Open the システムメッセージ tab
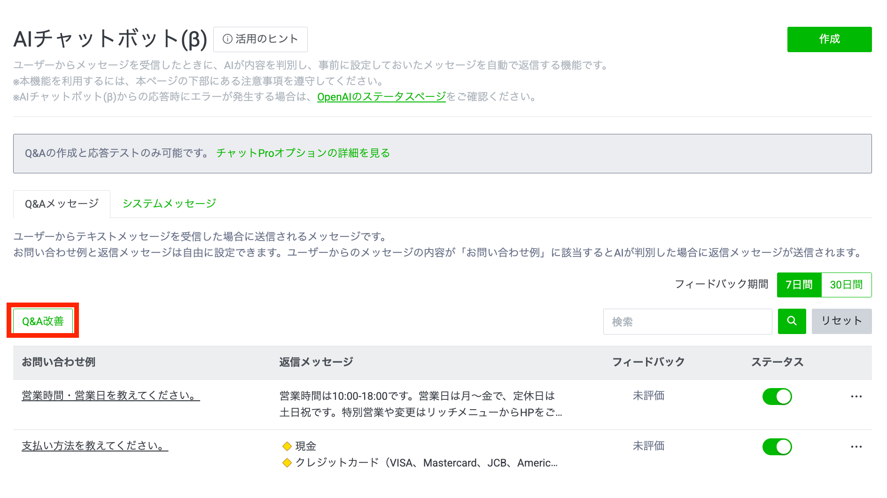This screenshot has width=887, height=498. 169,204
